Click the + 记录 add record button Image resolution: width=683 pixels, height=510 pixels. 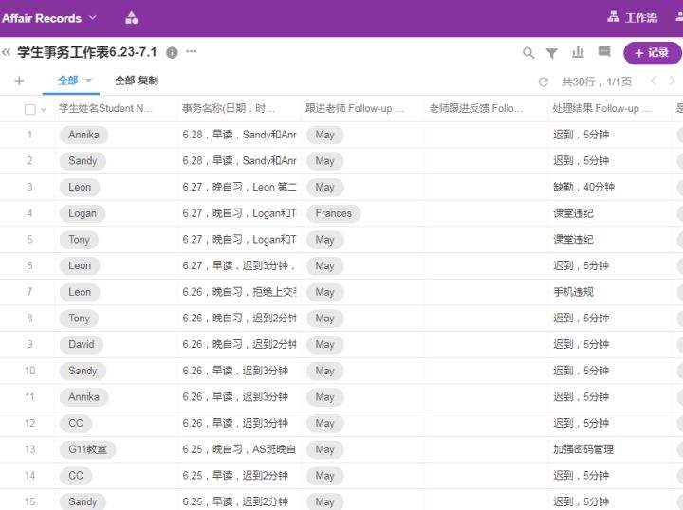point(652,53)
